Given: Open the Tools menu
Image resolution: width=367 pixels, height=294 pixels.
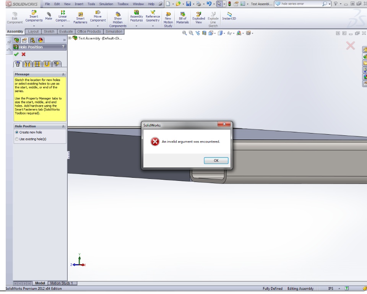Looking at the screenshot, I should 91,4.
